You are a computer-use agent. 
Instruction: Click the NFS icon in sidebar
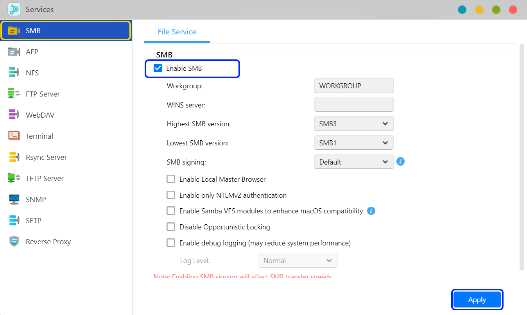click(x=14, y=73)
